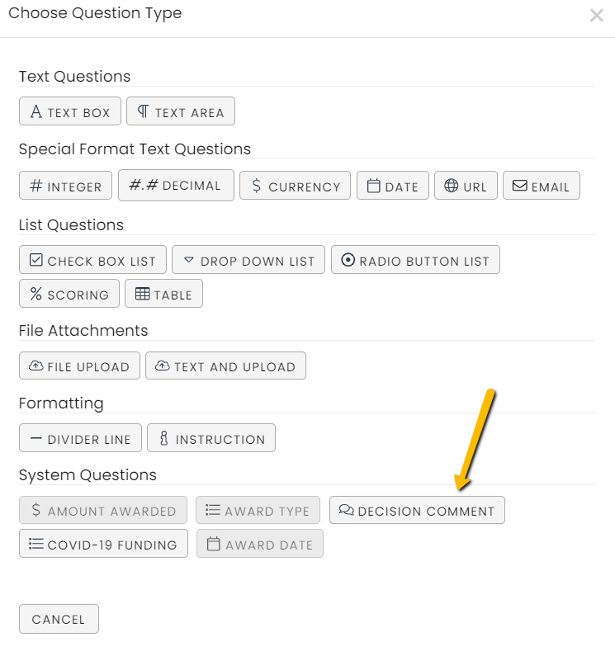Insert an Instruction formatting element
Screen dimensions: 615x651
coord(211,438)
